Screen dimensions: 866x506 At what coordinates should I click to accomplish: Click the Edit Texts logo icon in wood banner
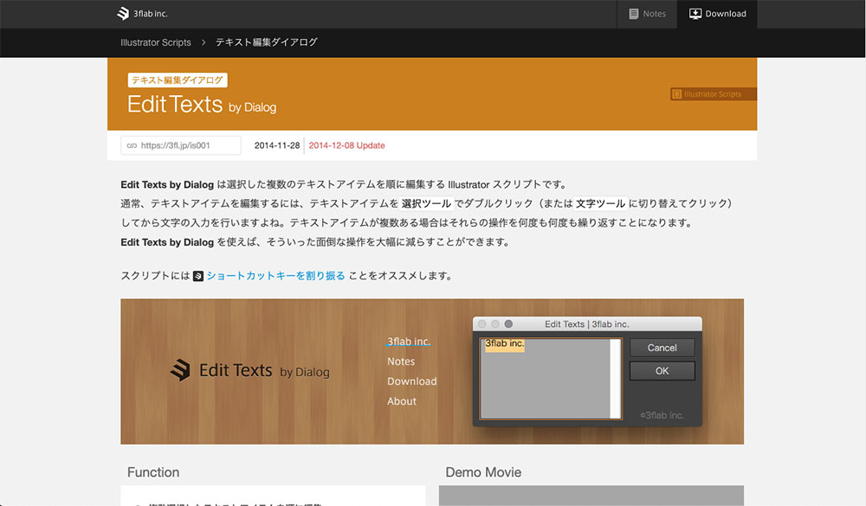click(180, 370)
